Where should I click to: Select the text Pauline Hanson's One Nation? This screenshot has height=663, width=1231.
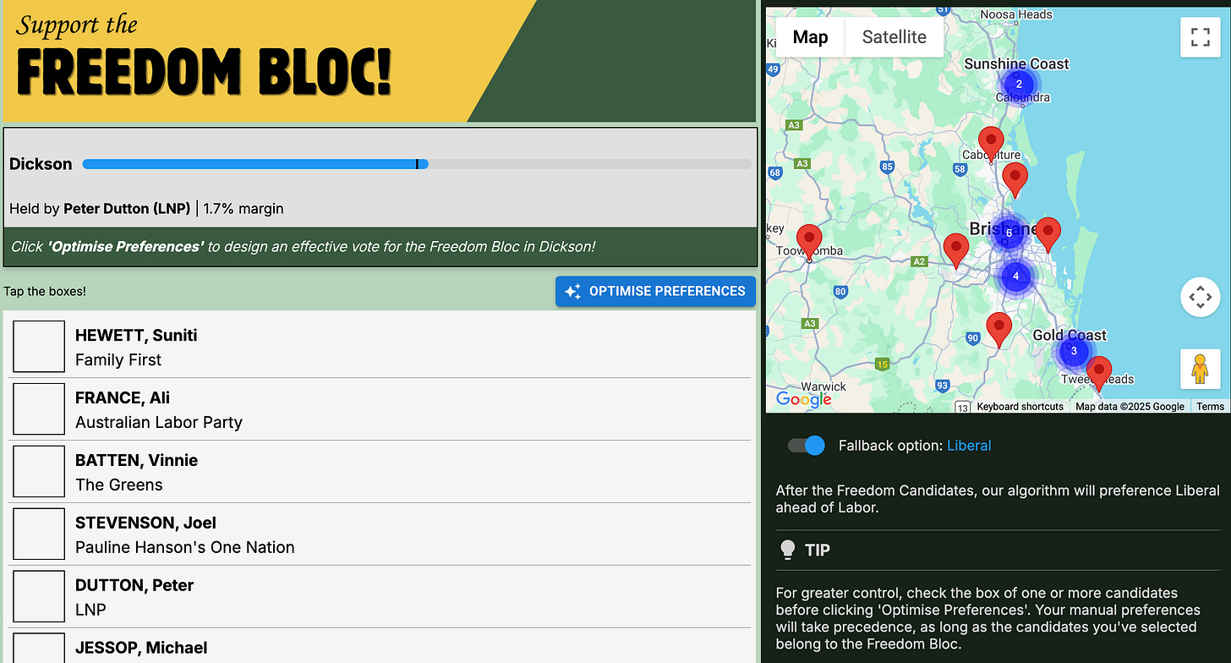(185, 547)
